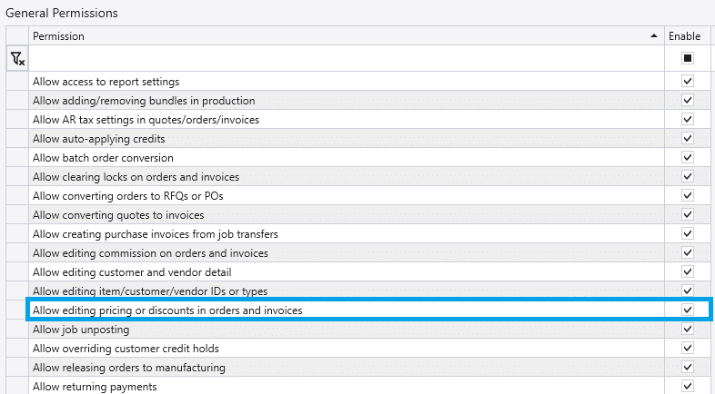Toggle the sort arrow on Permission column
This screenshot has width=715, height=394.
click(654, 36)
